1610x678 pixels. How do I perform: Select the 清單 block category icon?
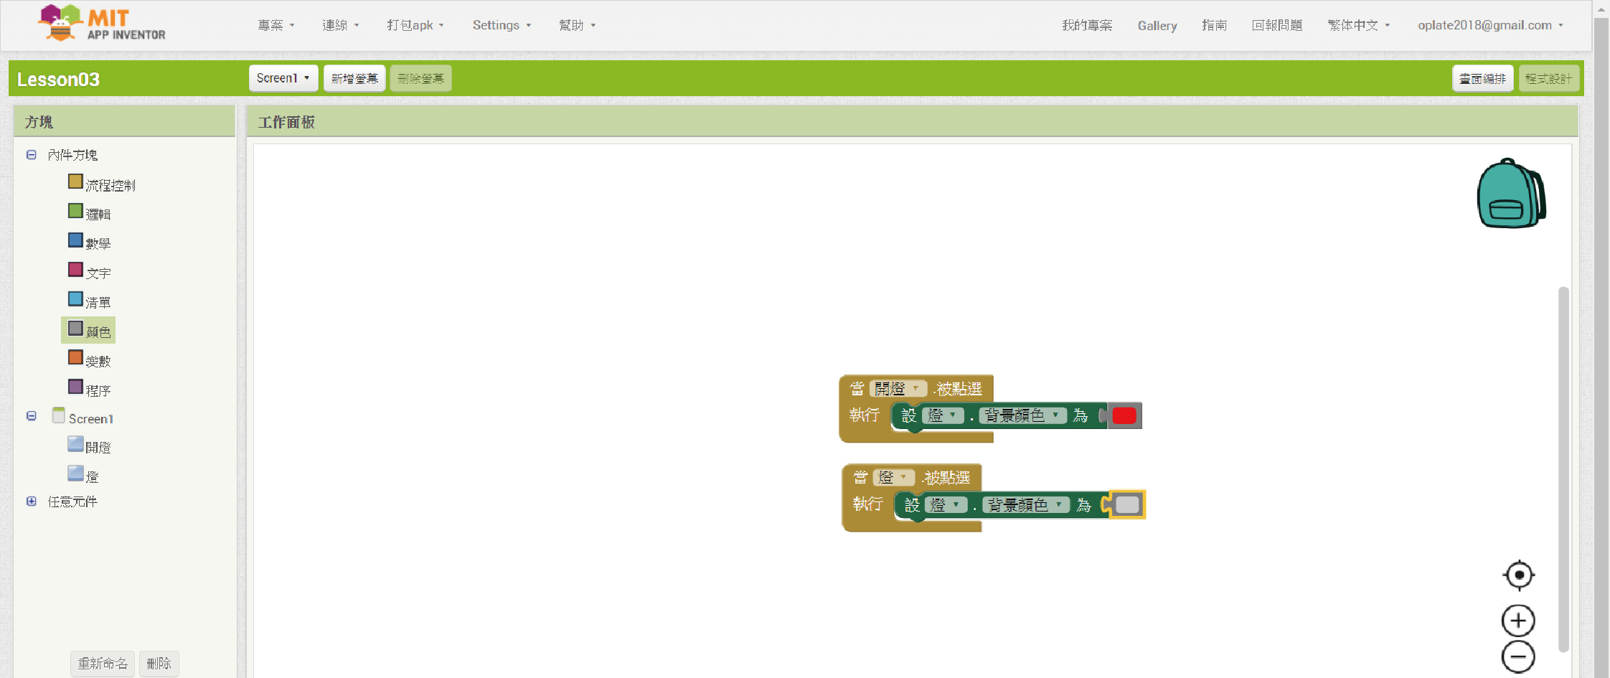(75, 299)
